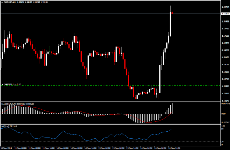Click the 80 level on the MFI scale
This screenshot has height=150, width=230.
(222, 129)
